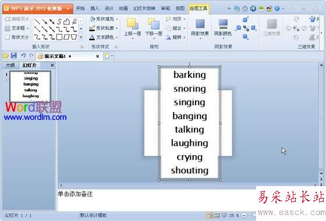Open the 插入形状 group dialog launcher

pos(82,47)
